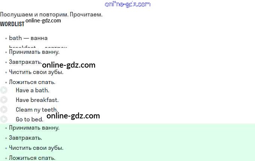Click the 'Cleam ny teeth.' phrase text

(37, 110)
